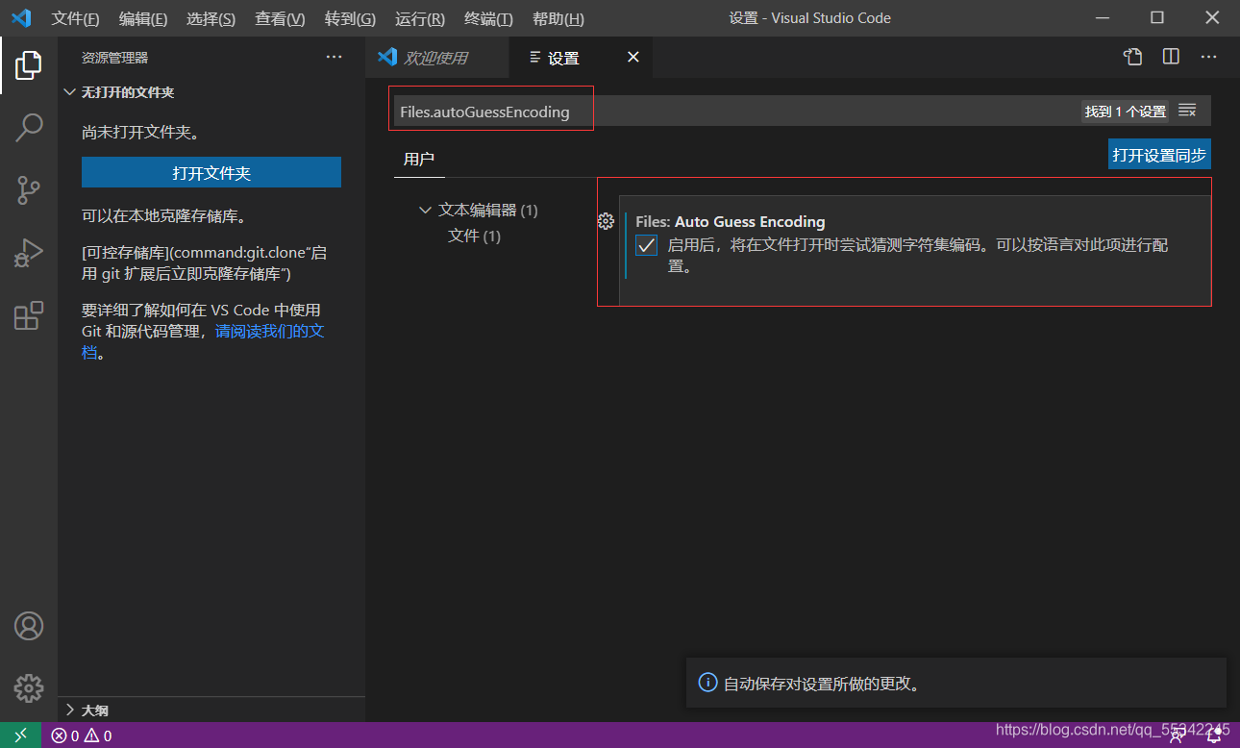Open the Search view in activity bar
The height and width of the screenshot is (748, 1240).
point(29,127)
